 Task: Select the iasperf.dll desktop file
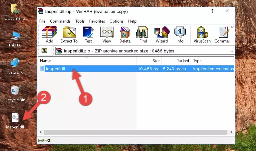[x=15, y=121]
